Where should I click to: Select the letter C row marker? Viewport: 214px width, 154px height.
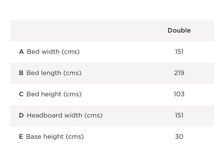click(21, 94)
